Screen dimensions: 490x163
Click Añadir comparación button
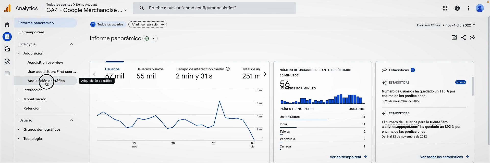coord(148,24)
